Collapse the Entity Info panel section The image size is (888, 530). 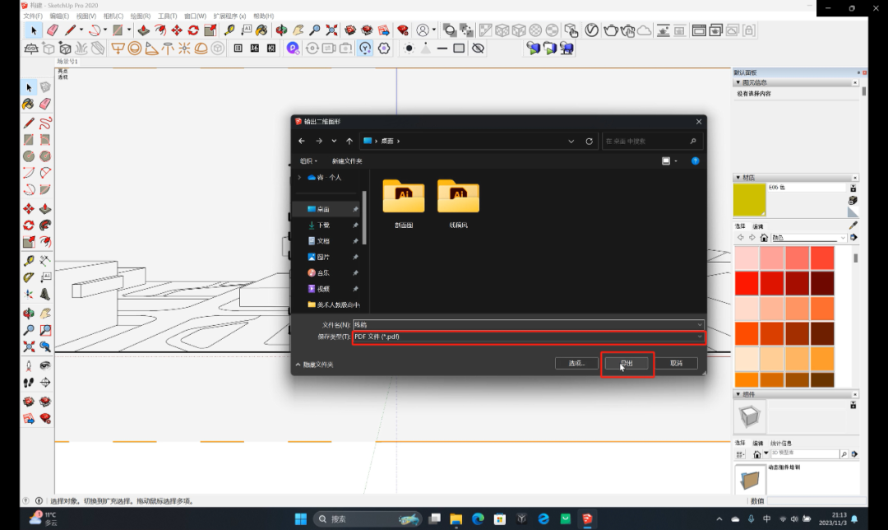click(738, 83)
